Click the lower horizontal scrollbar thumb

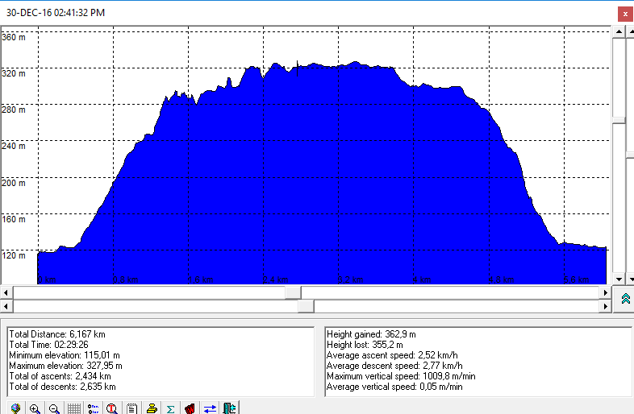point(306,306)
